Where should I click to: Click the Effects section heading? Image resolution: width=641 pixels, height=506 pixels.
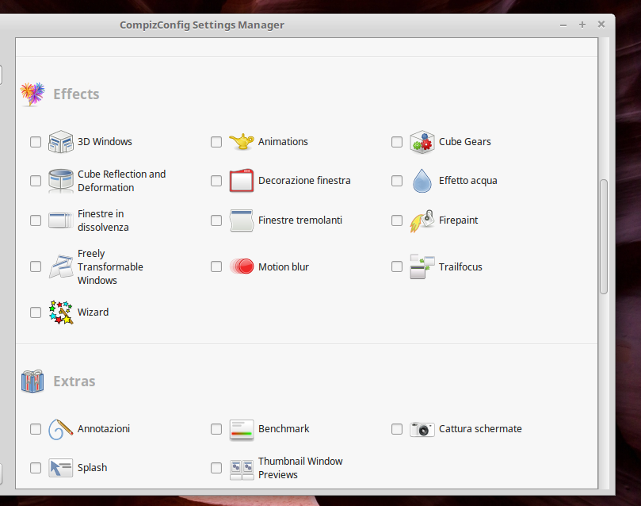[x=76, y=94]
